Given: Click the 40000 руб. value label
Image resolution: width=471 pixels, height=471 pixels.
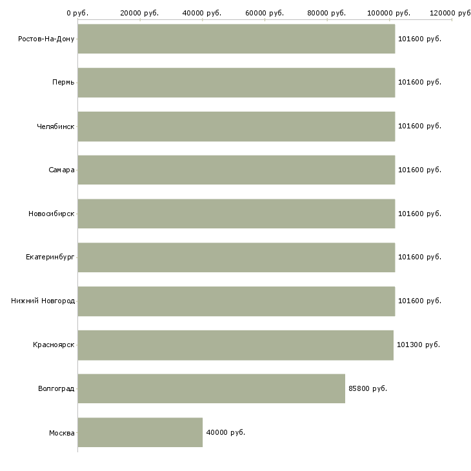Looking at the screenshot, I should click(225, 432).
